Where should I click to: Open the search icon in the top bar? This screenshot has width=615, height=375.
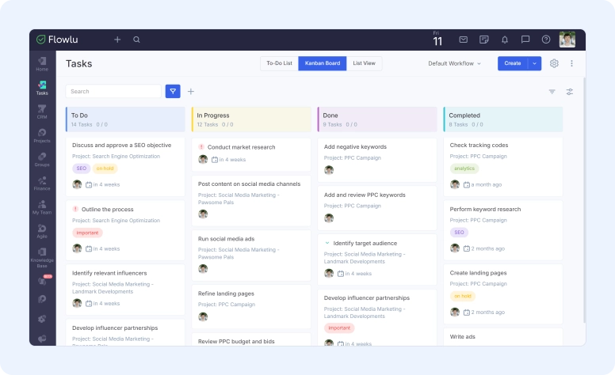136,40
